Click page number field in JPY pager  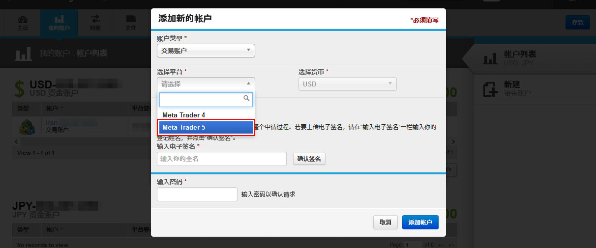click(412, 245)
